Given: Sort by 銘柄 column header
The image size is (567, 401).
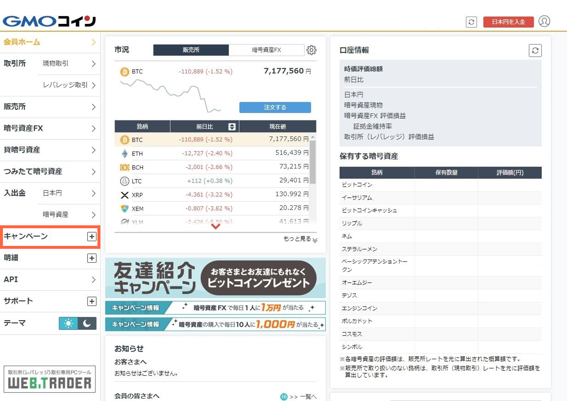Looking at the screenshot, I should 142,126.
